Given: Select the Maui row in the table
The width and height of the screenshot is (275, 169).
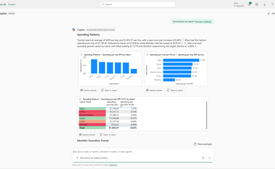Looking at the screenshot, I should coord(108,109).
